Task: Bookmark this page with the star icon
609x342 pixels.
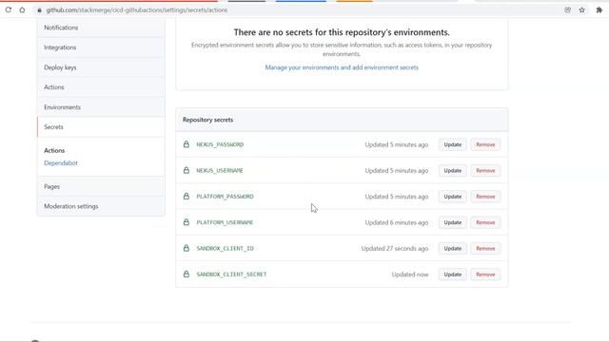Action: [x=581, y=10]
